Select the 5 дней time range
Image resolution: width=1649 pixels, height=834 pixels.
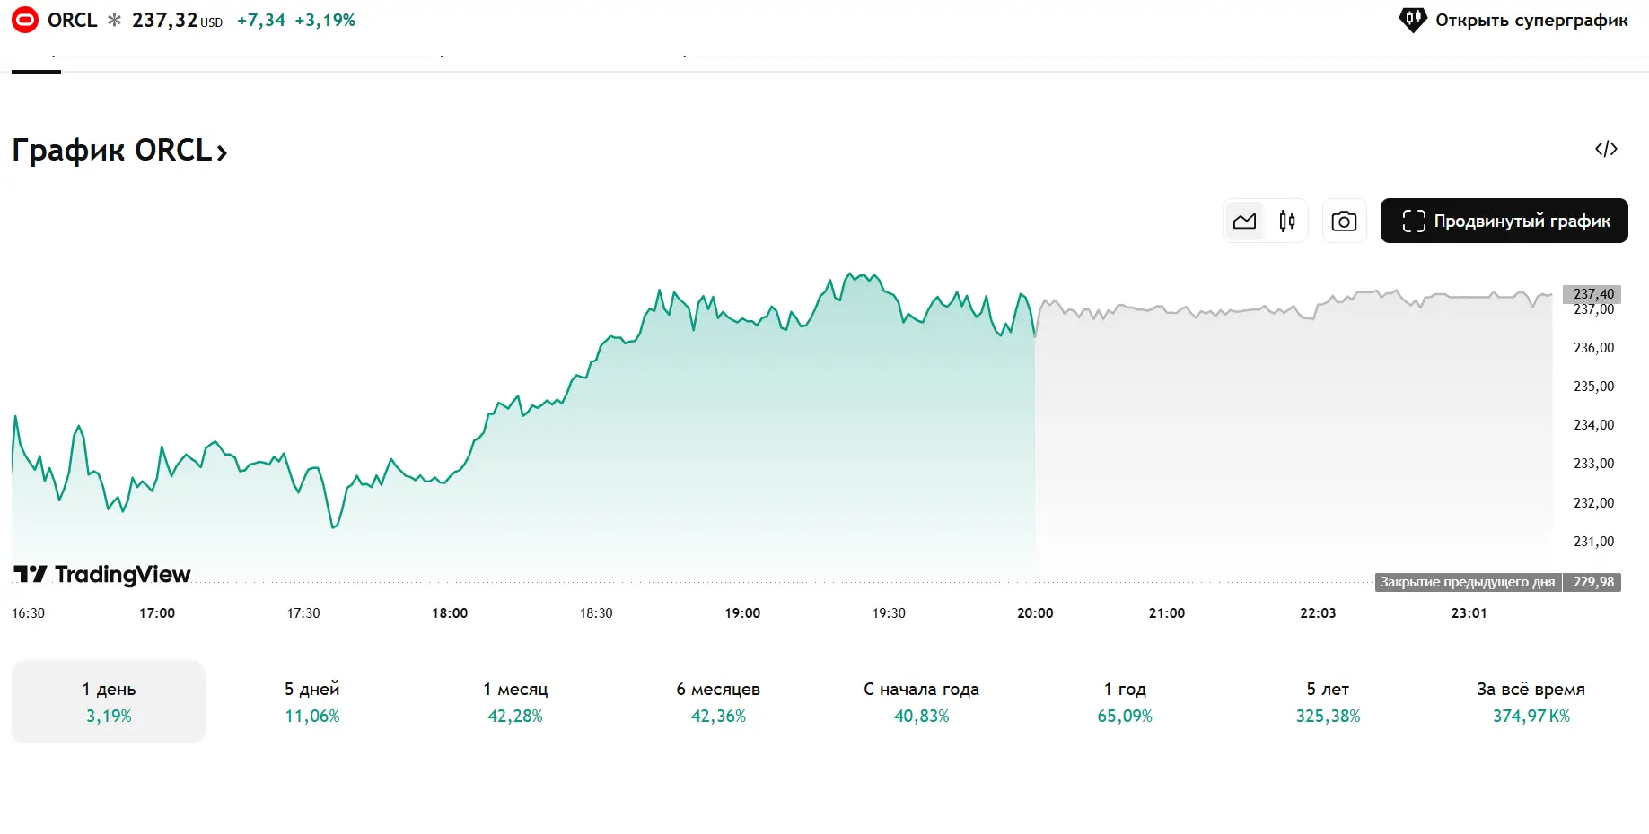[311, 701]
